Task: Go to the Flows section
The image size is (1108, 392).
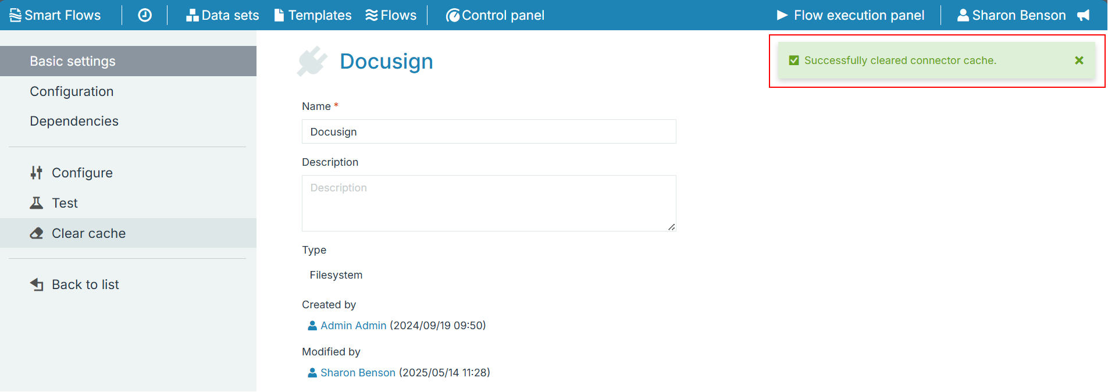Action: click(391, 15)
